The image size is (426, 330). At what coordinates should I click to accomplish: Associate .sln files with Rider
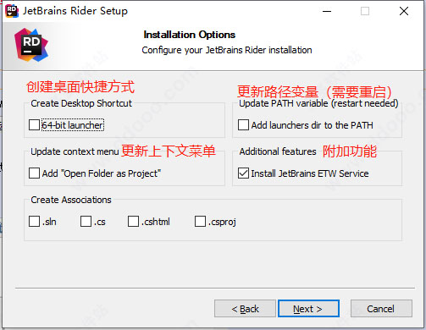coord(34,222)
